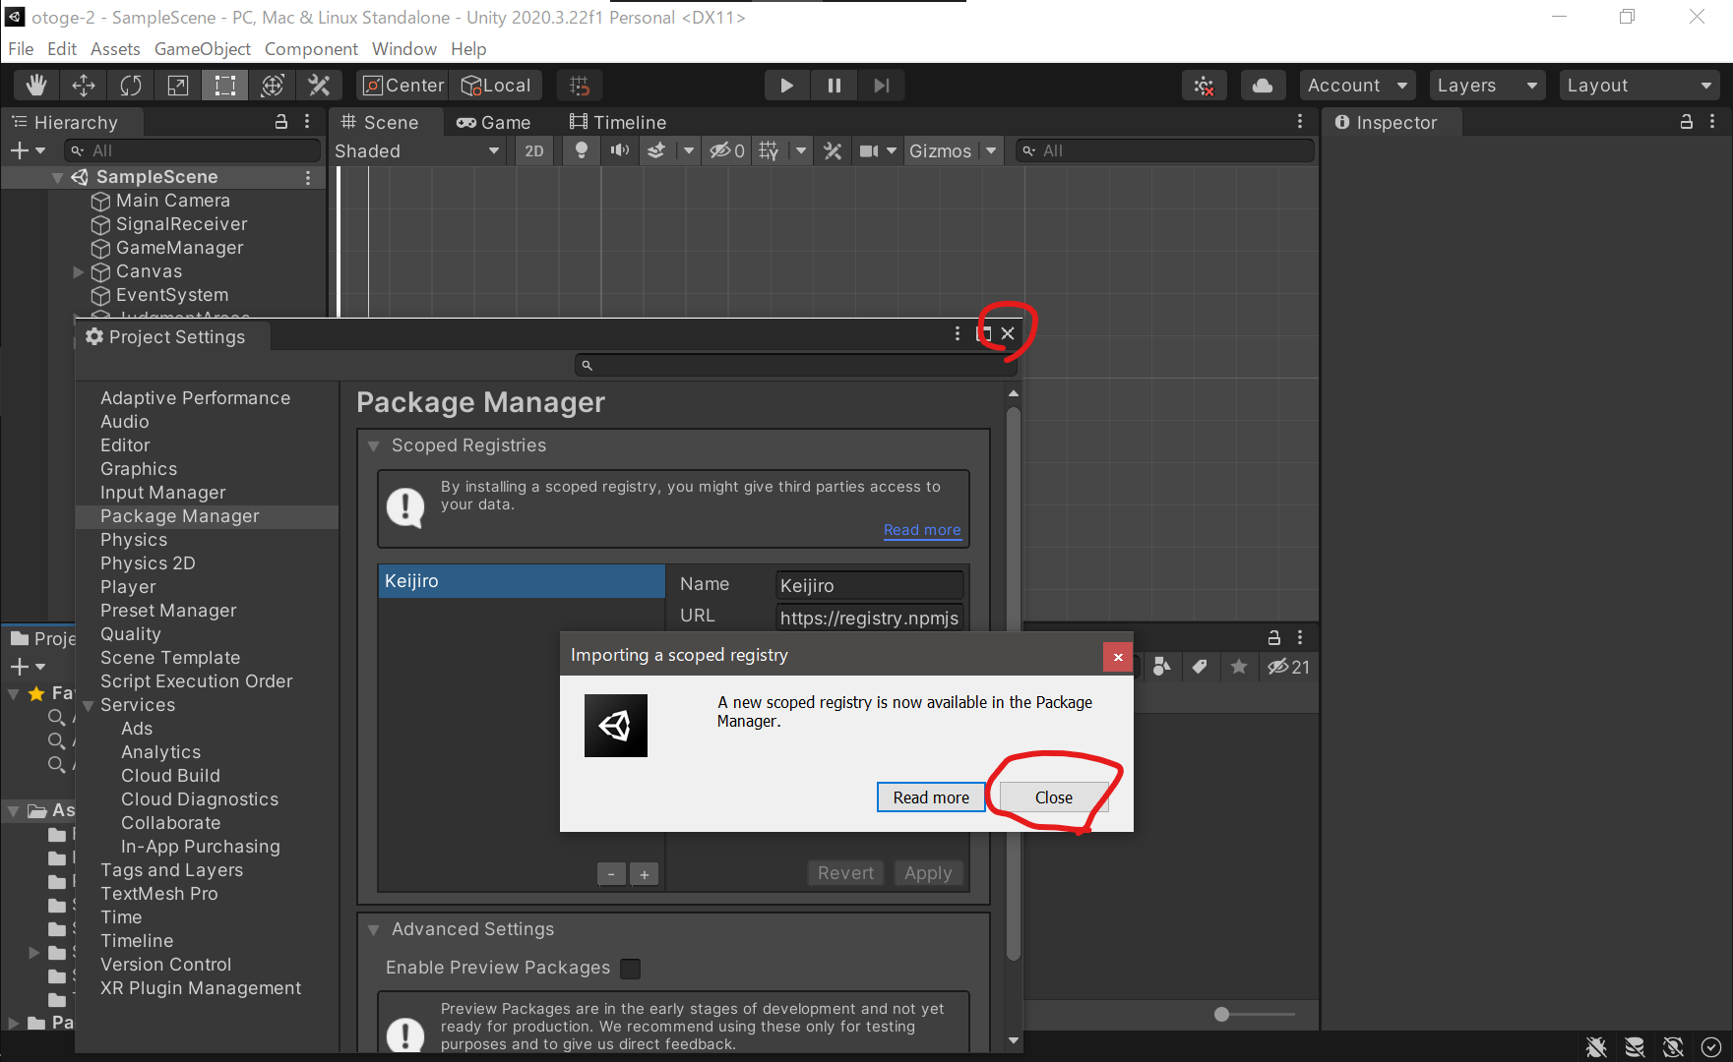1733x1062 pixels.
Task: Select the Scale tool
Action: coord(178,86)
